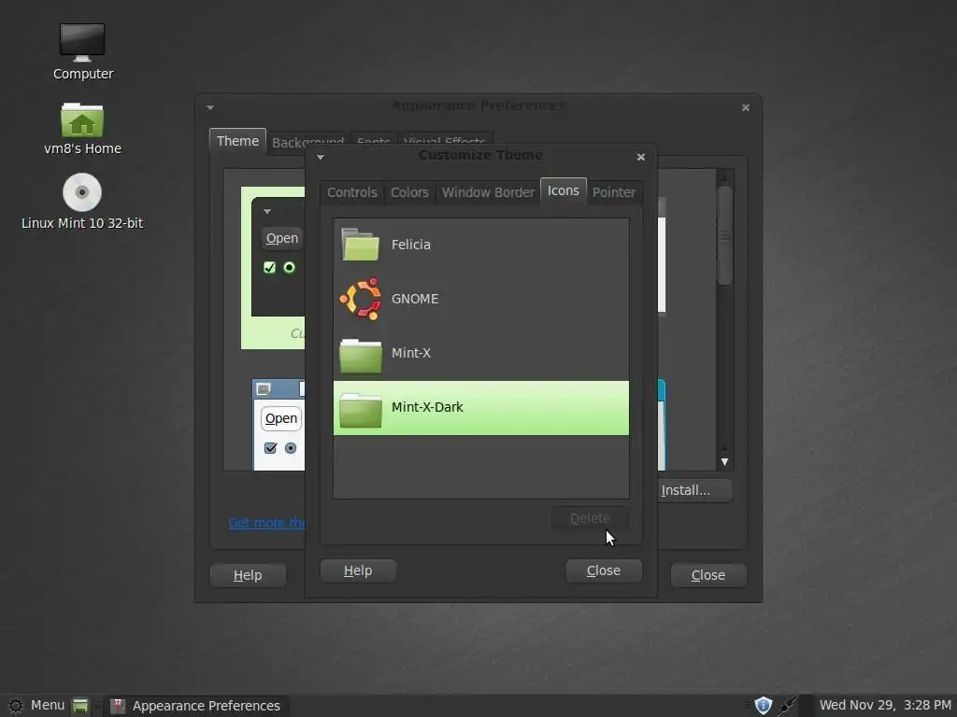This screenshot has height=717, width=957.
Task: Click the show desktop icon in the taskbar
Action: (x=80, y=706)
